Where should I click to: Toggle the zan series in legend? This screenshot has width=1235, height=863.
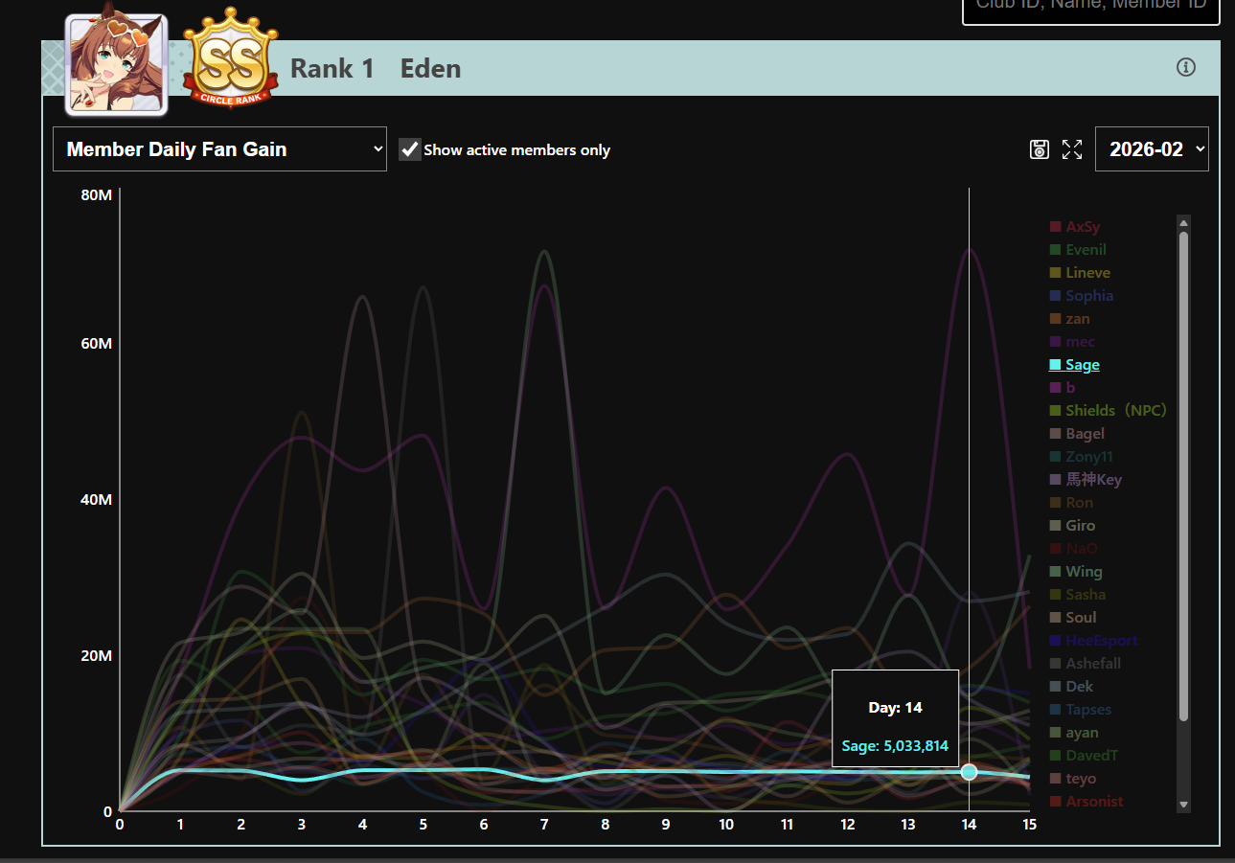coord(1069,319)
